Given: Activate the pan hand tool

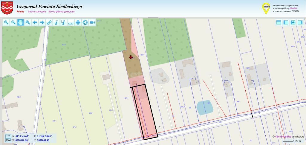Looking at the screenshot, I should [x=20, y=22].
